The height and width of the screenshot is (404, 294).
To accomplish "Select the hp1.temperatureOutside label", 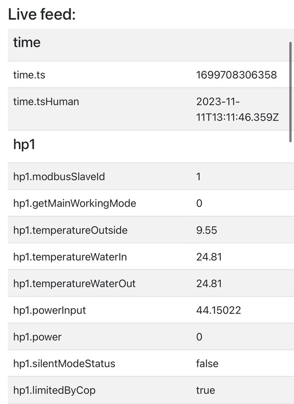I will point(70,230).
